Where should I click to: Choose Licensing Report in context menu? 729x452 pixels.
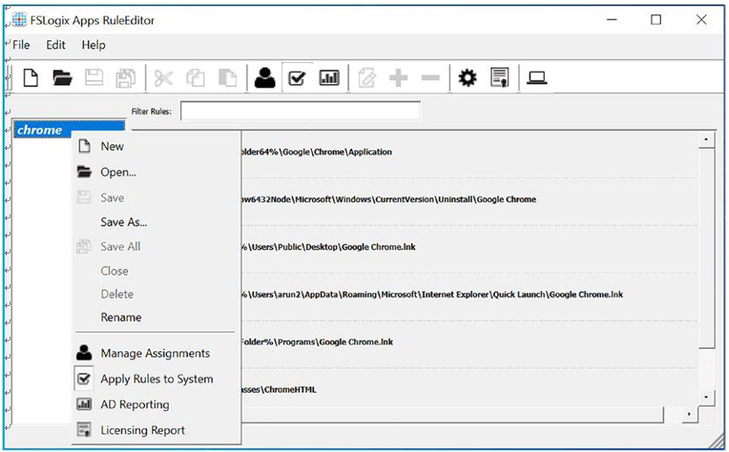[156, 430]
